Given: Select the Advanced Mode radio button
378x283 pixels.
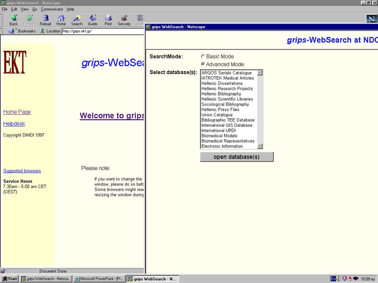Looking at the screenshot, I should click(203, 64).
